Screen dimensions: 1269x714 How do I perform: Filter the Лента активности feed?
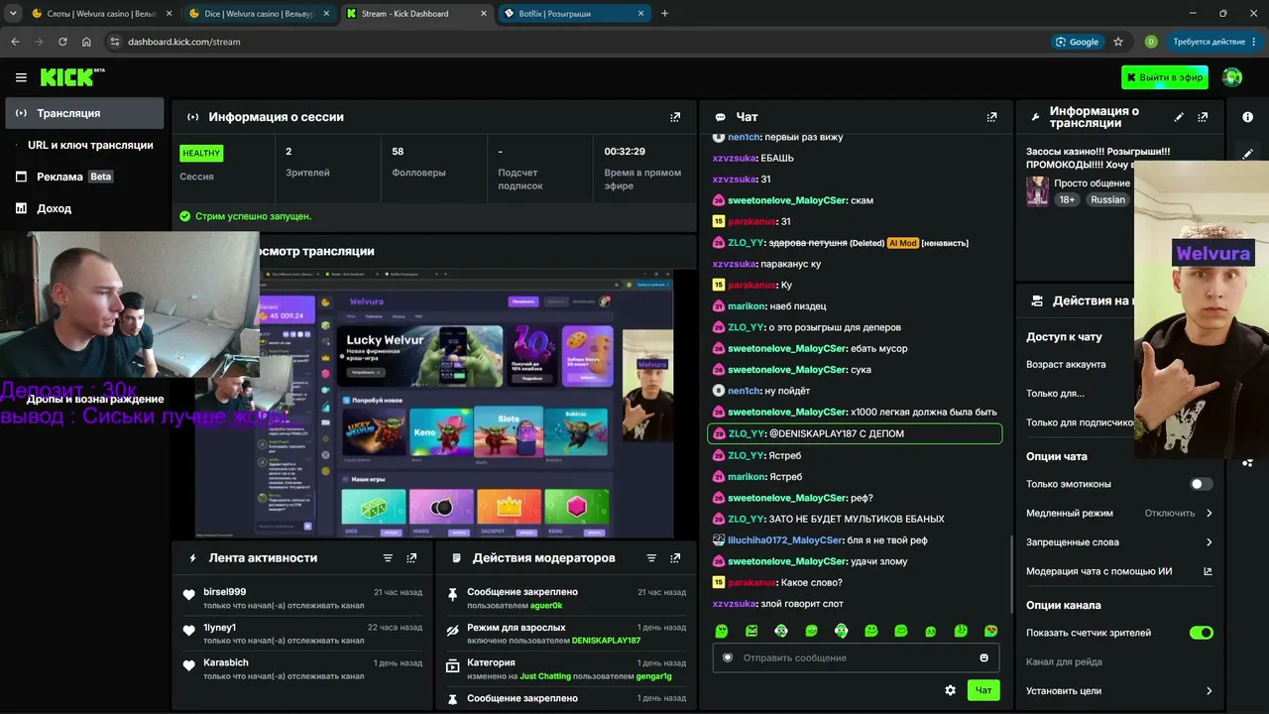pos(388,558)
